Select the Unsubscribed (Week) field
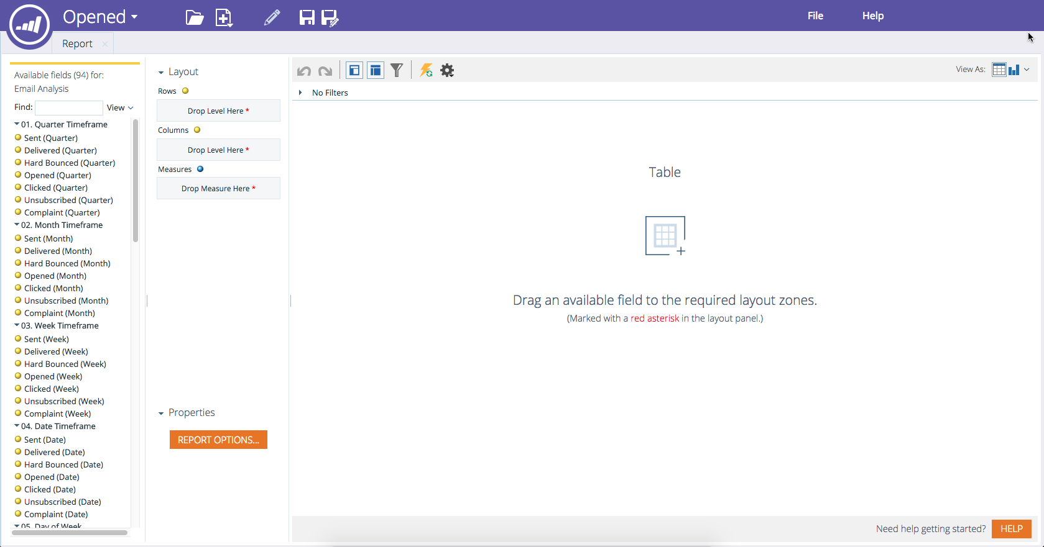 pyautogui.click(x=64, y=401)
